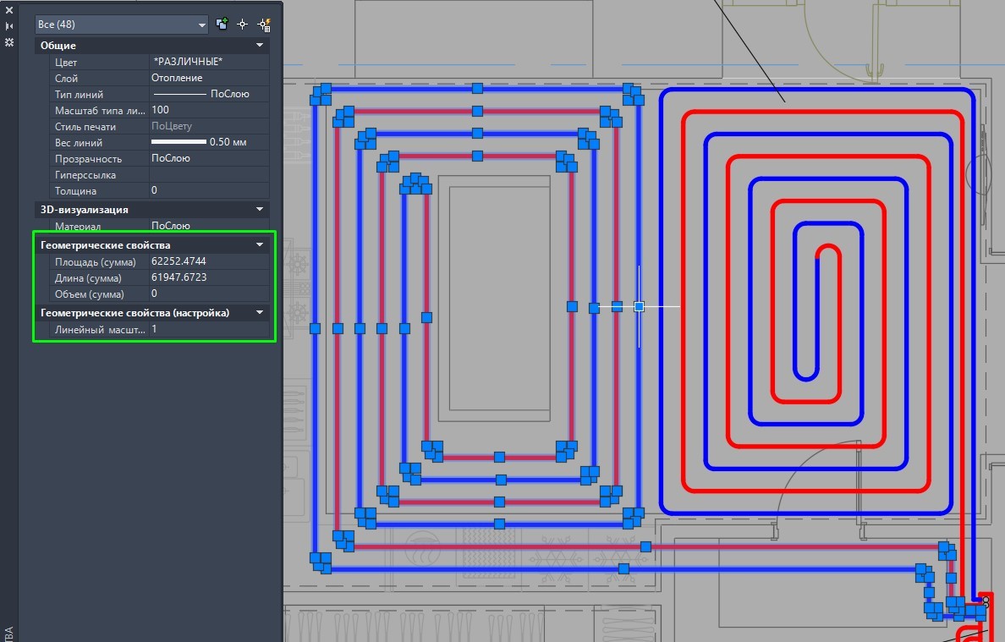Edit the 'Линейный масштаб' value field
The image size is (1005, 642).
[x=208, y=329]
